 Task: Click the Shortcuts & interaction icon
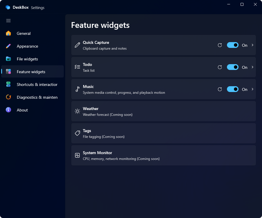pyautogui.click(x=8, y=84)
